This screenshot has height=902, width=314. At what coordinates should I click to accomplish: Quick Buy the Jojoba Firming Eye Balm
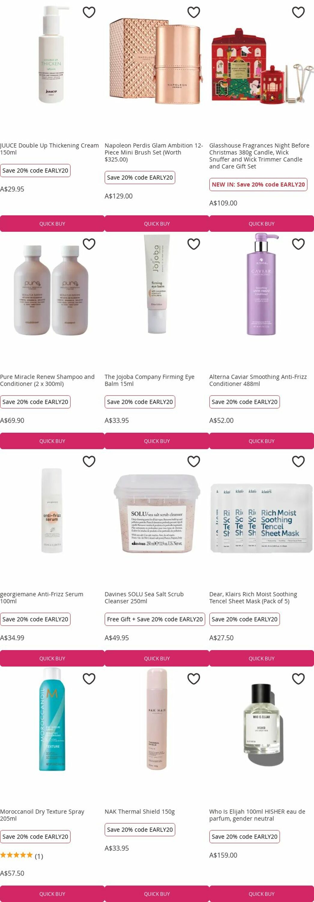coord(157,441)
